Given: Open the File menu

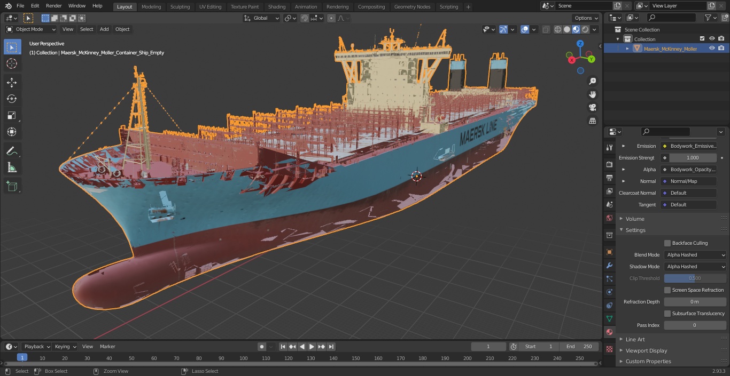Looking at the screenshot, I should coord(20,6).
